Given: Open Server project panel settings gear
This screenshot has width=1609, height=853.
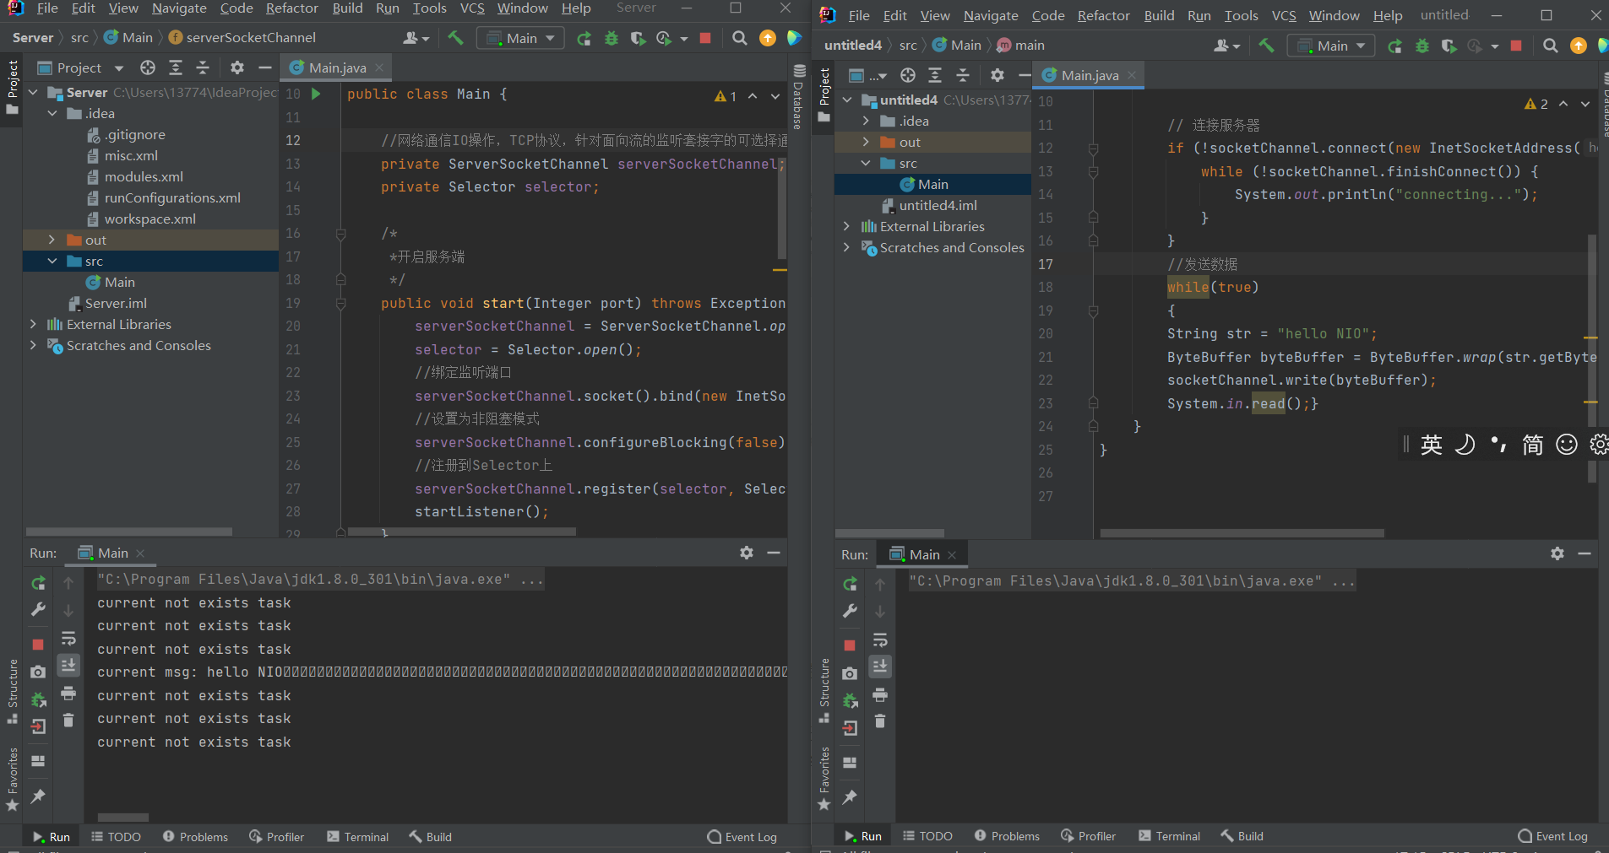Looking at the screenshot, I should (237, 67).
